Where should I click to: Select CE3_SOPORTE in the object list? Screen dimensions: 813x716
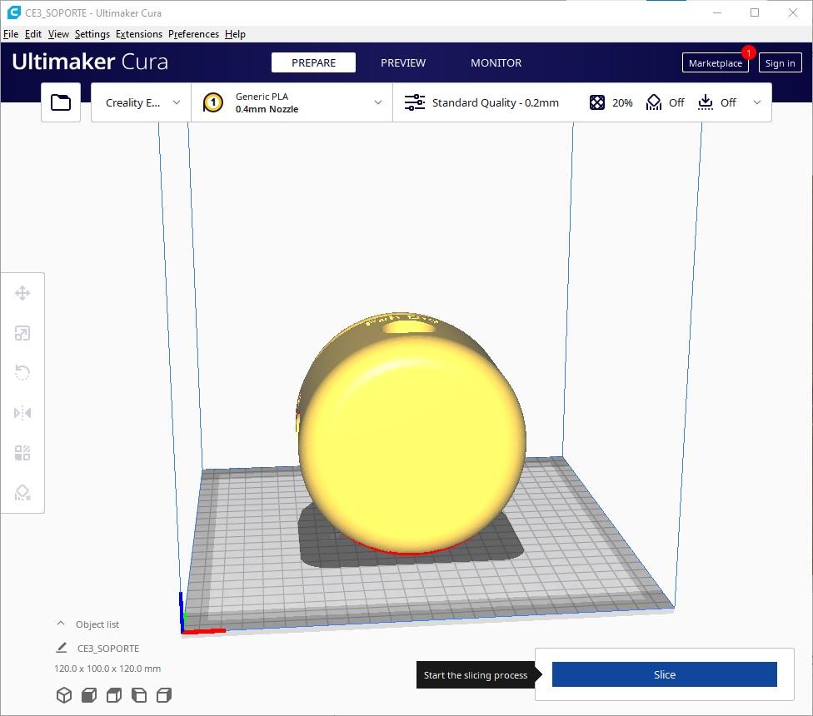pyautogui.click(x=107, y=648)
